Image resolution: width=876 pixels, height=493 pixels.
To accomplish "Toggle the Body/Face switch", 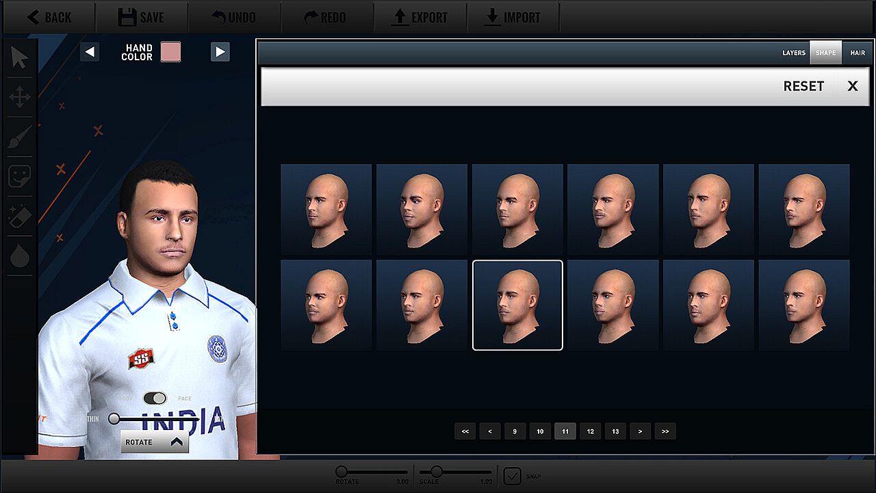I will [155, 399].
